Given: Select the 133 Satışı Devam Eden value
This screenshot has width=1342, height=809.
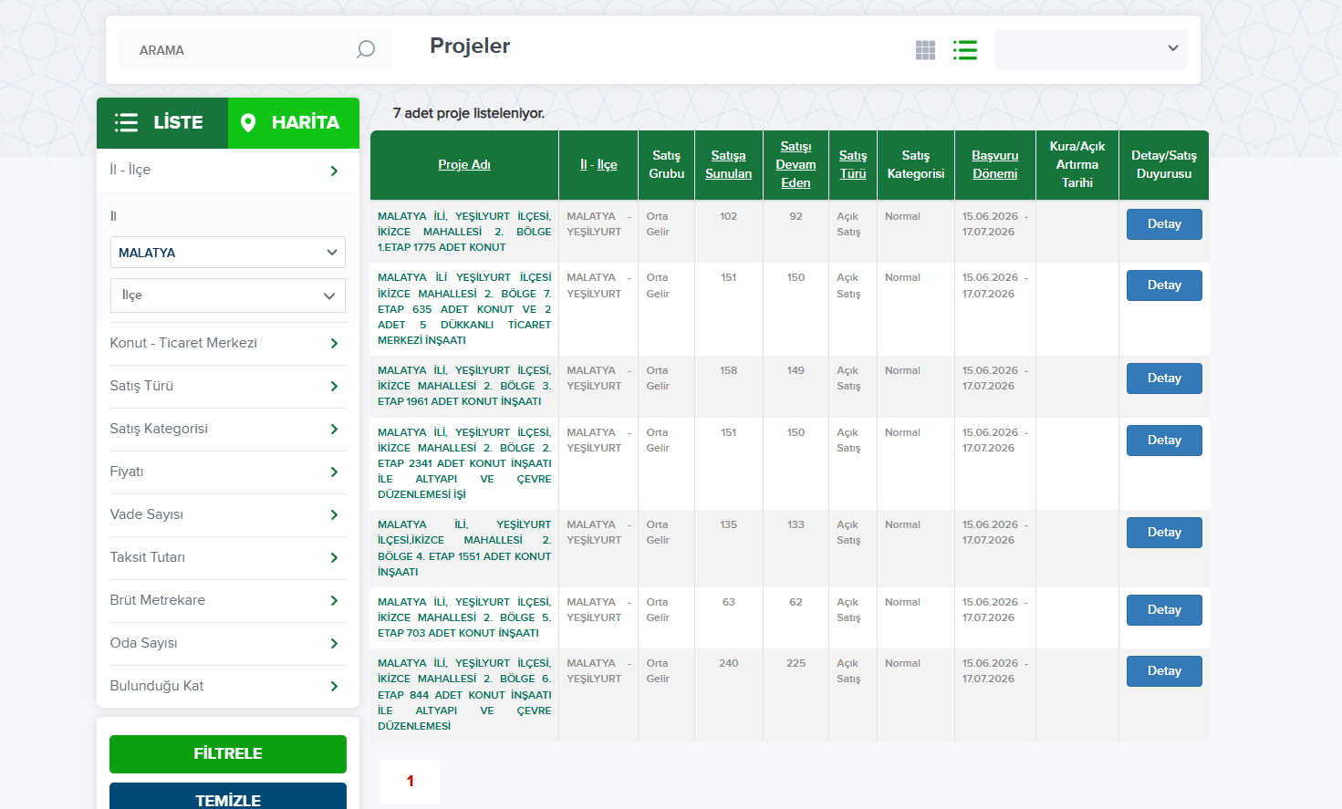Looking at the screenshot, I should (796, 525).
